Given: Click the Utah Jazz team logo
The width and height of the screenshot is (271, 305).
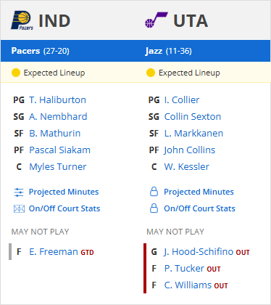Looking at the screenshot, I should [157, 20].
